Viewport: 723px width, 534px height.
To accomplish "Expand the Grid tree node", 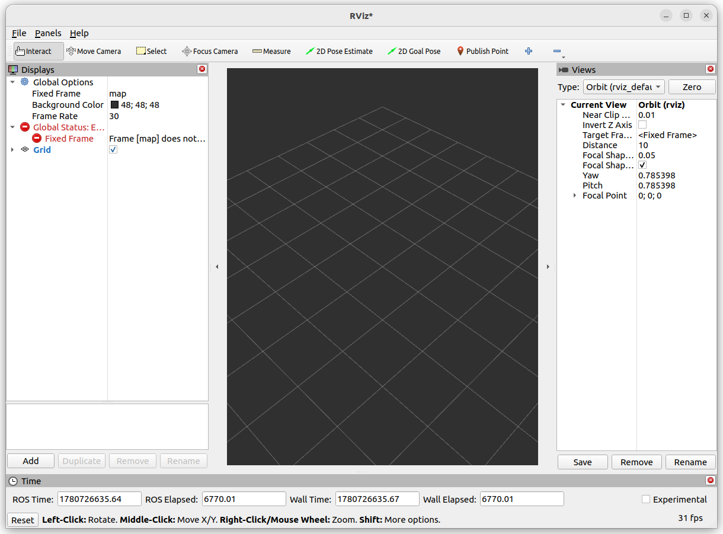I will [12, 149].
